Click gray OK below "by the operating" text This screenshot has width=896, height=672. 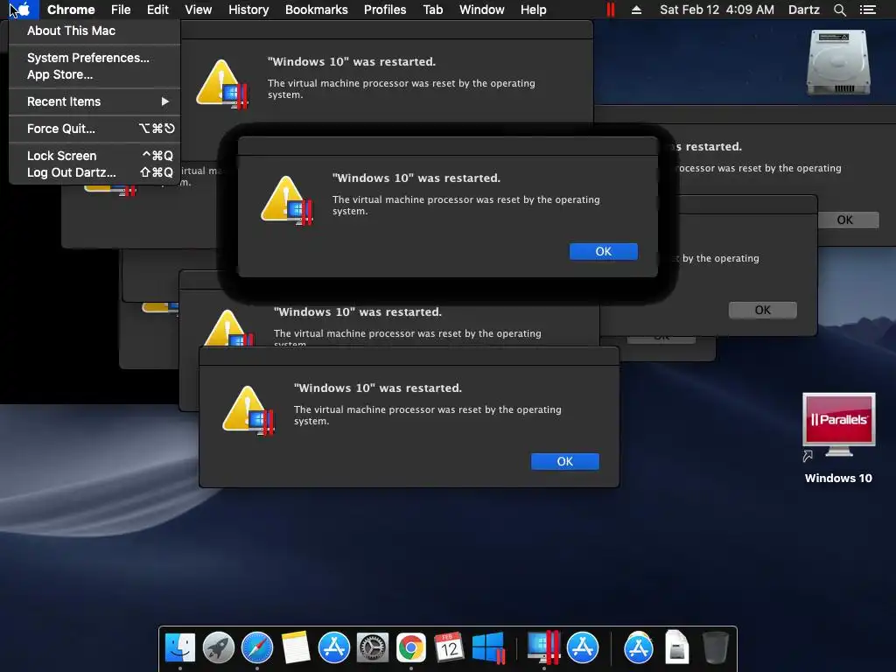(762, 311)
